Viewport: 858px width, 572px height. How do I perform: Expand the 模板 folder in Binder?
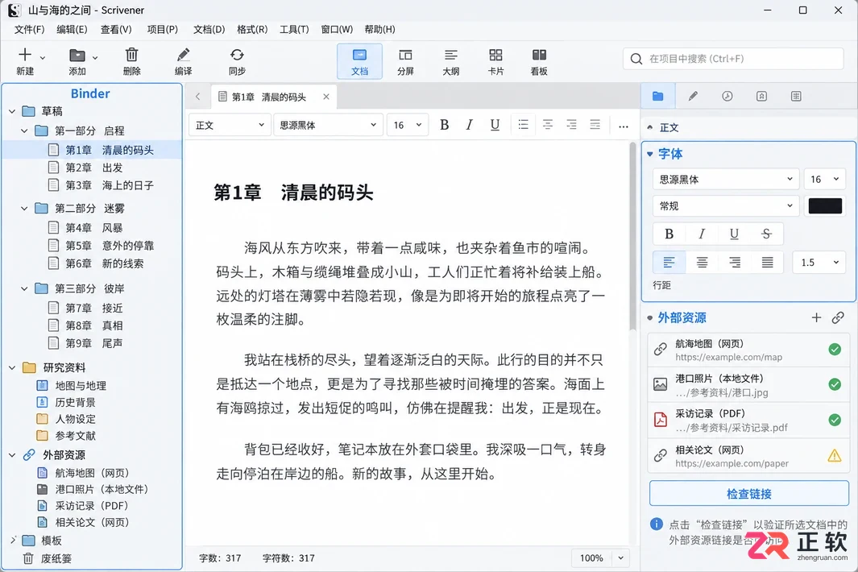(x=13, y=541)
